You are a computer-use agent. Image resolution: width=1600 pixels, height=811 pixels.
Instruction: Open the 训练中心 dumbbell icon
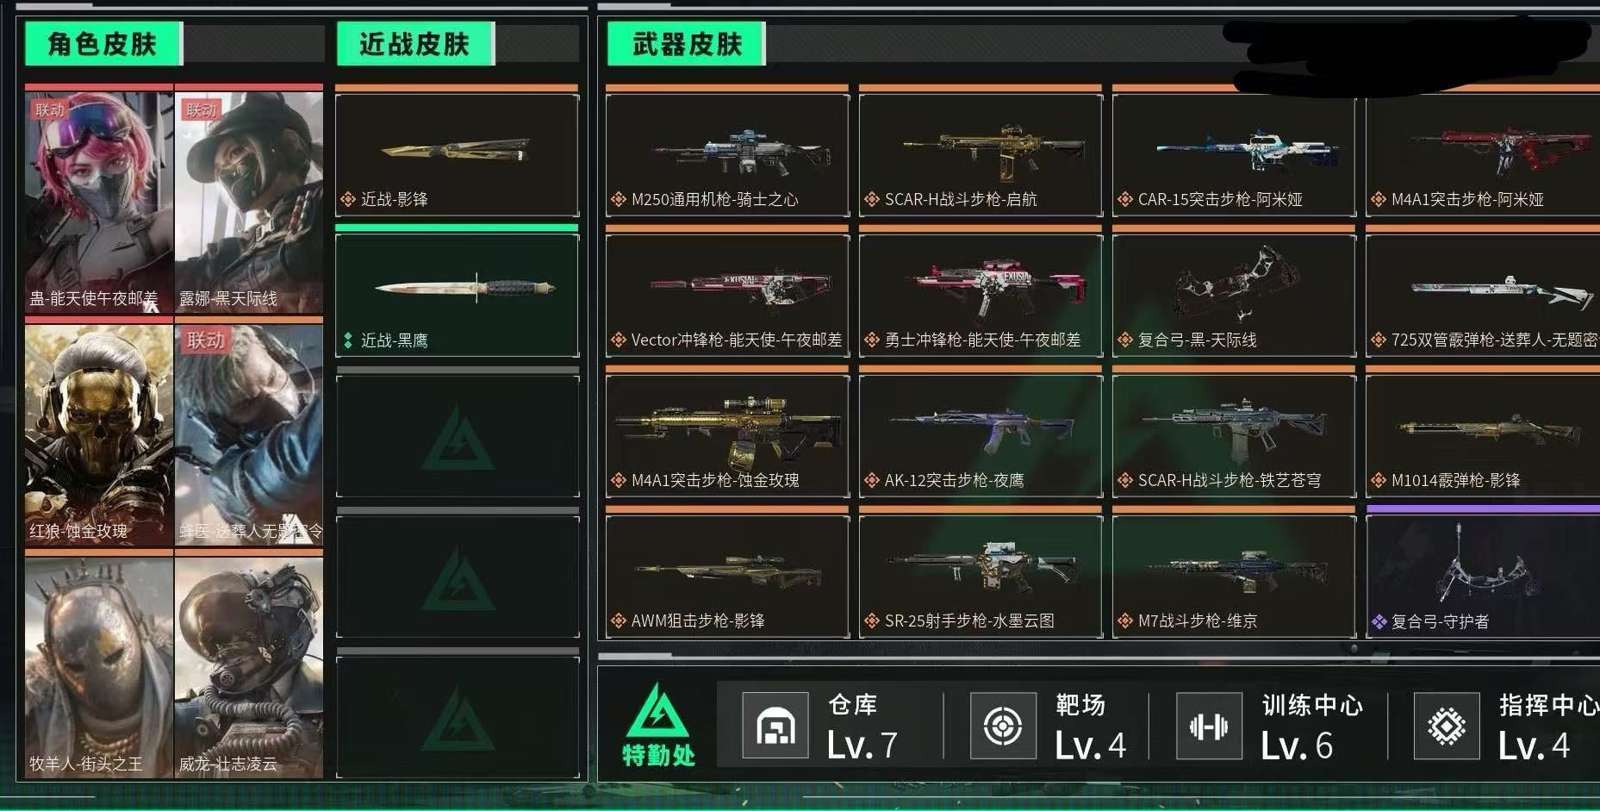click(x=1209, y=726)
